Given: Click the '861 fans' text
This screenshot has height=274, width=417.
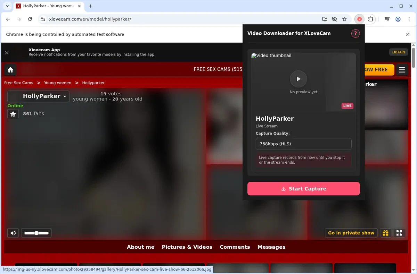Looking at the screenshot, I should pos(33,113).
